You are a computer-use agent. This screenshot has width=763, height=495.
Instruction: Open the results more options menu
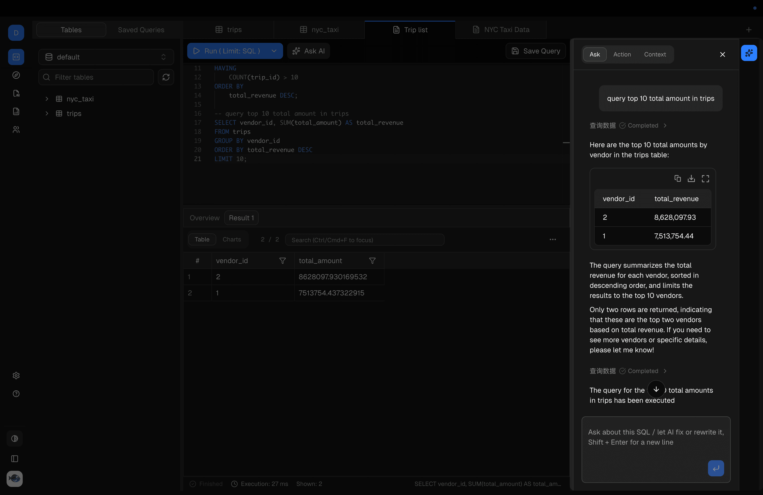(x=553, y=239)
